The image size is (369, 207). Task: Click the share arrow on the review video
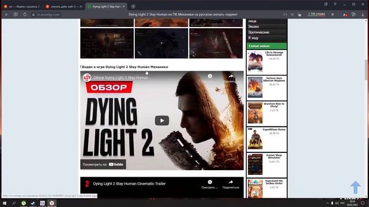click(231, 76)
